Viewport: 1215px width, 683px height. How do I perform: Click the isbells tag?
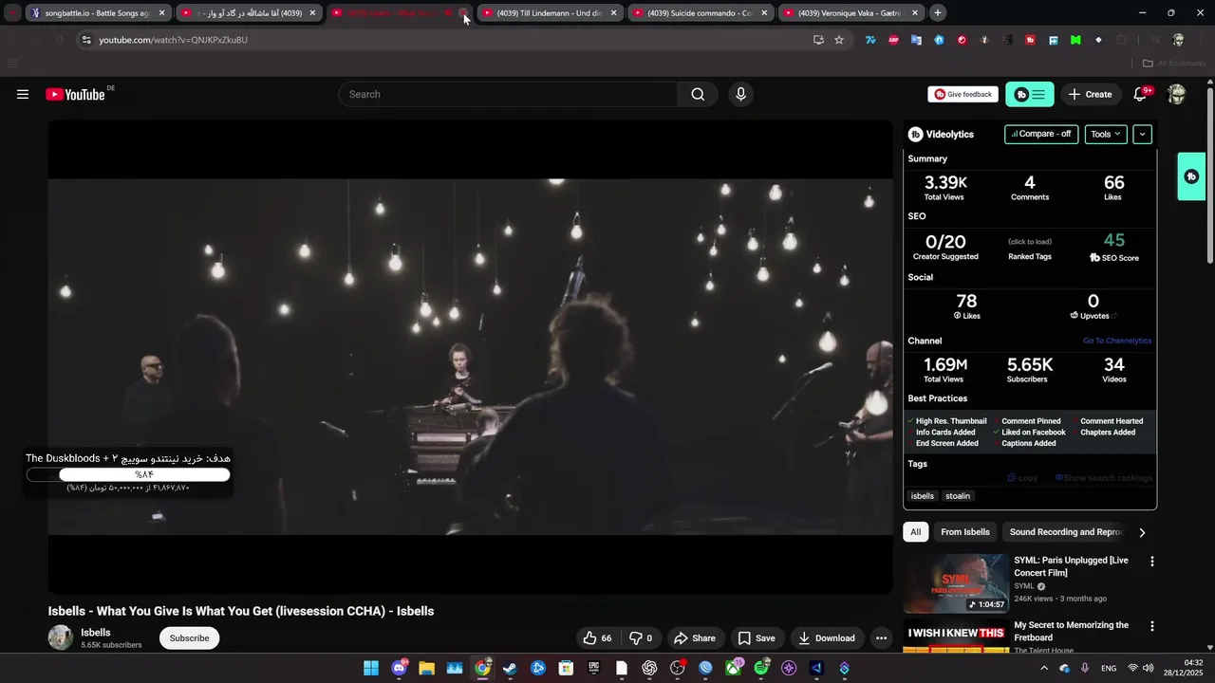tap(923, 496)
